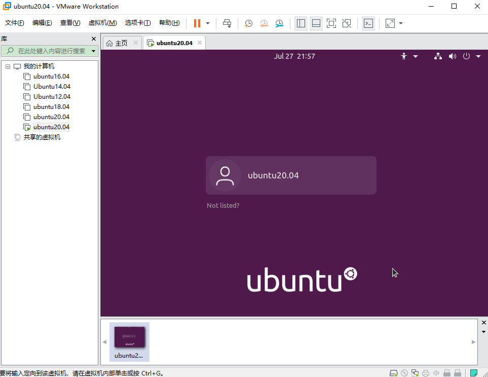Image resolution: width=488 pixels, height=377 pixels.
Task: Click the Not listed? link
Action: pos(223,205)
